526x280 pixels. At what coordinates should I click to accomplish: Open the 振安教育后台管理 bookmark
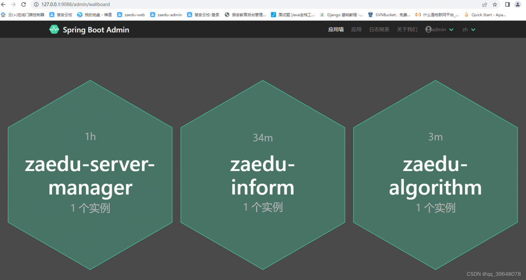coord(245,15)
